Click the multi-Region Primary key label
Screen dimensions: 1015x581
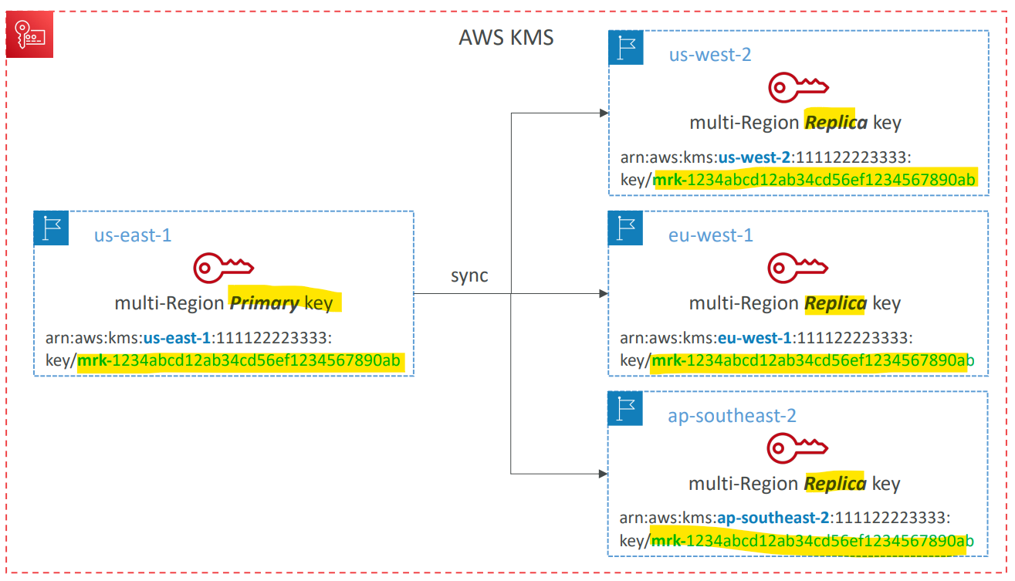click(224, 303)
